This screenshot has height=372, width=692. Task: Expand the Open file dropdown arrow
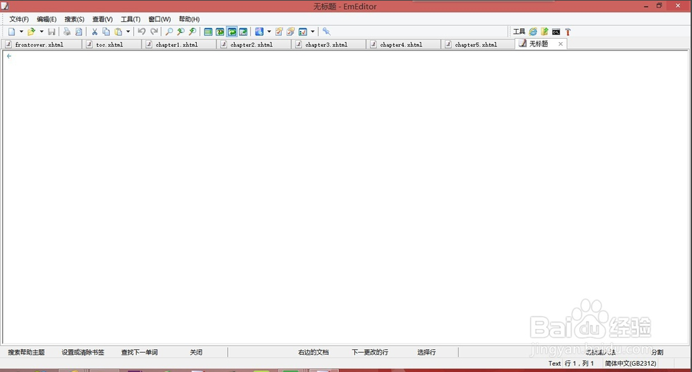(41, 32)
